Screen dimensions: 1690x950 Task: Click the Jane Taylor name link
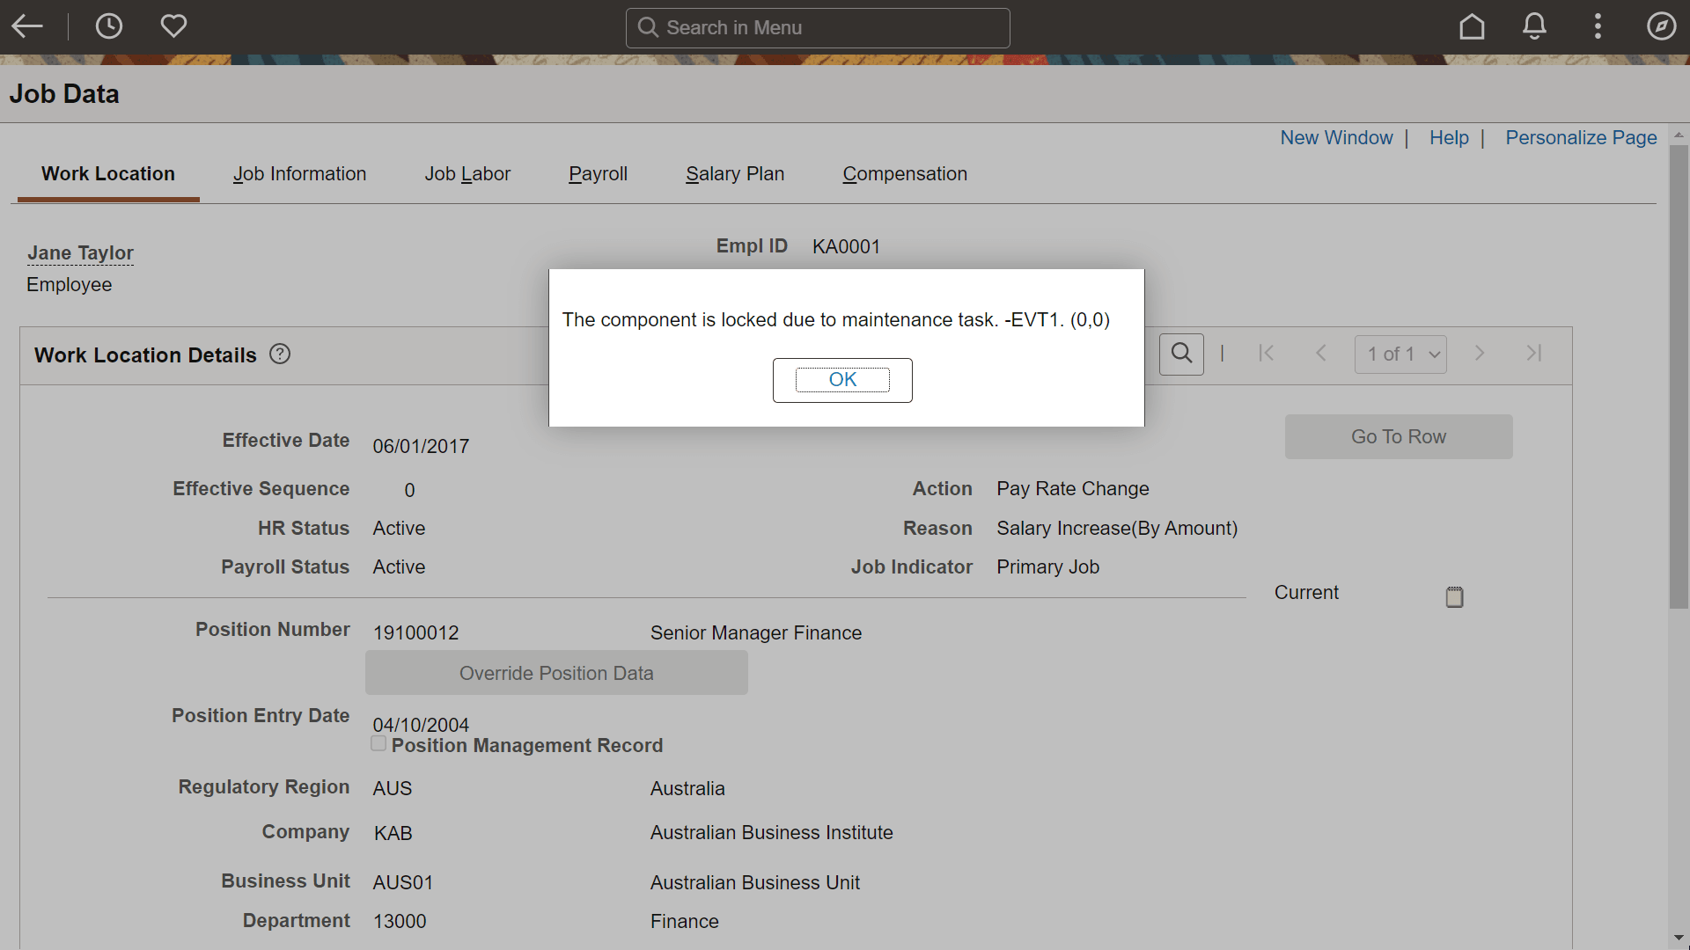[80, 253]
